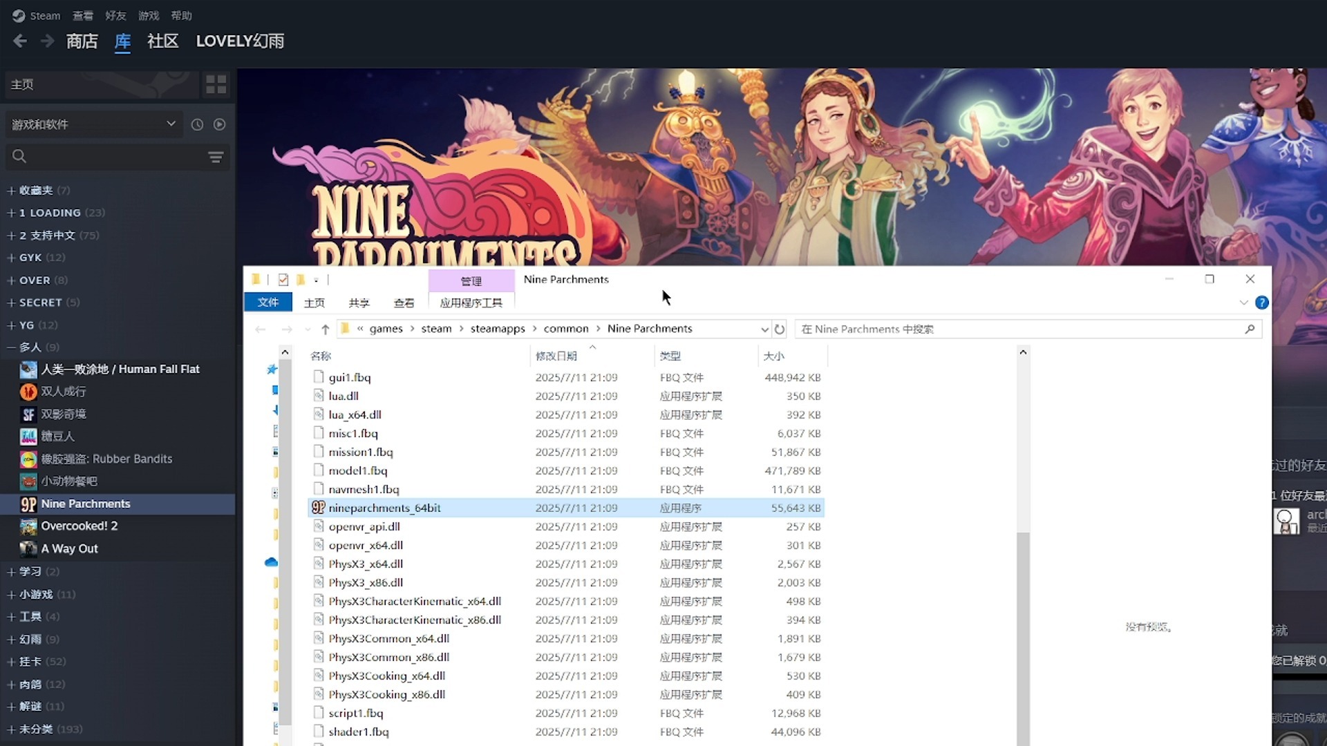
Task: Sort files by 修改日期 column header
Action: pyautogui.click(x=556, y=356)
